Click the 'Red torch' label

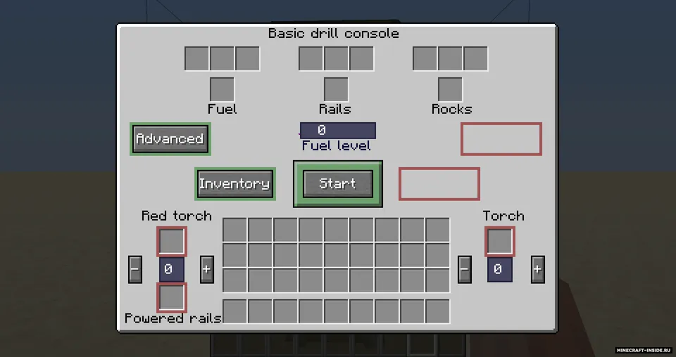pos(177,216)
